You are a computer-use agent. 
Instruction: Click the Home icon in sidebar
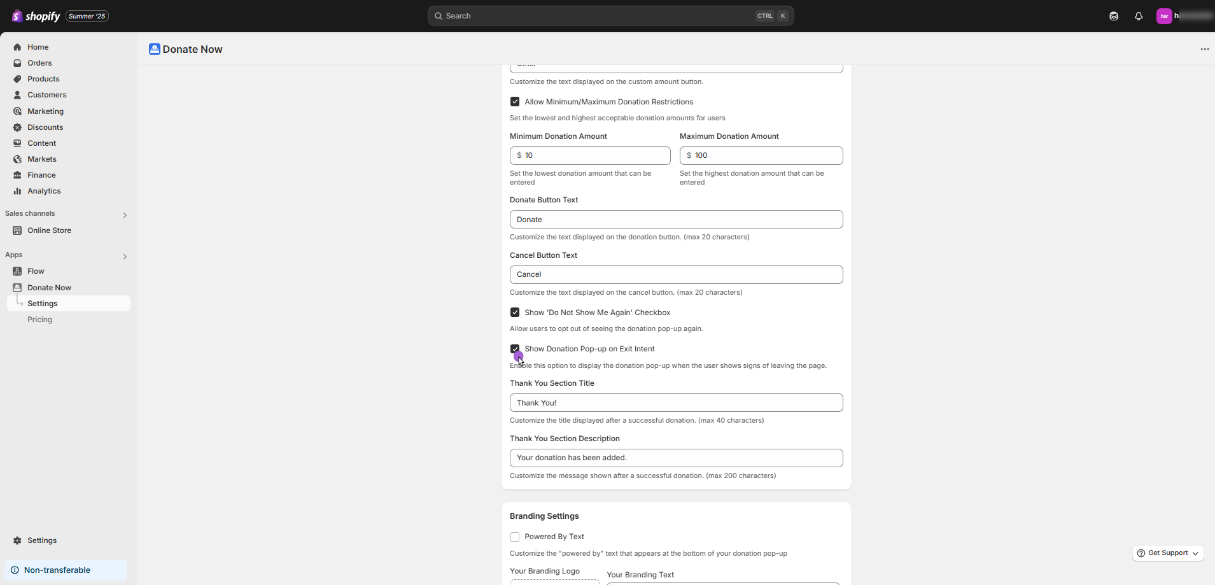[17, 47]
